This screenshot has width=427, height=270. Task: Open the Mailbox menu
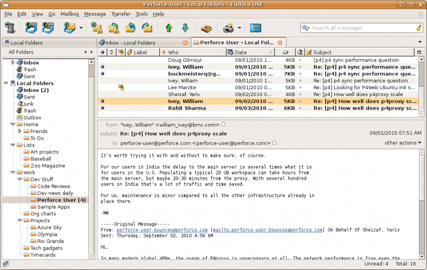pyautogui.click(x=69, y=13)
